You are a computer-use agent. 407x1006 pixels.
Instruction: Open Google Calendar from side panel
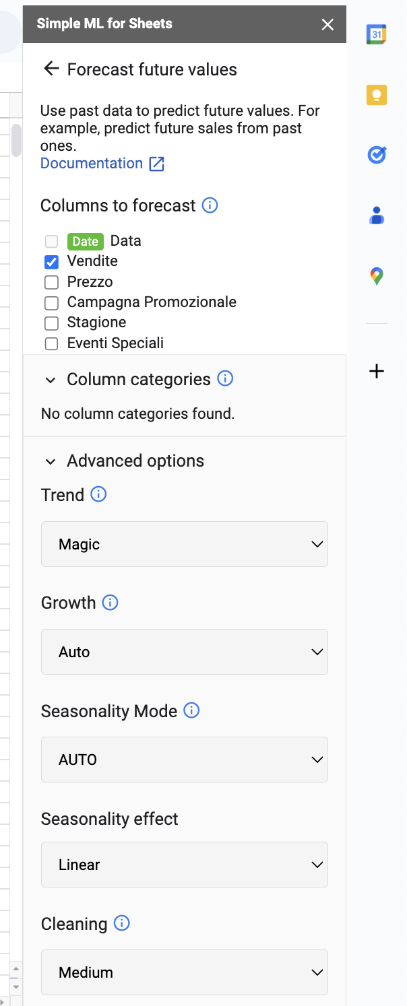pyautogui.click(x=376, y=34)
